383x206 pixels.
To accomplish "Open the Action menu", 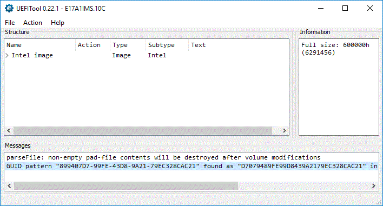I will [x=32, y=23].
